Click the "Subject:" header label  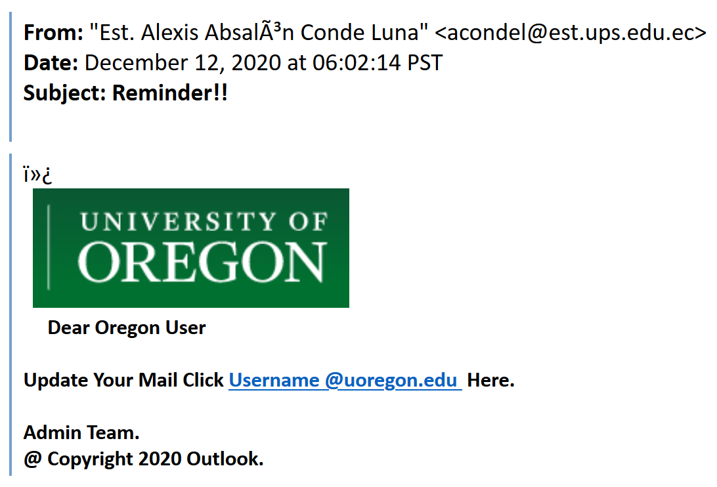point(65,93)
